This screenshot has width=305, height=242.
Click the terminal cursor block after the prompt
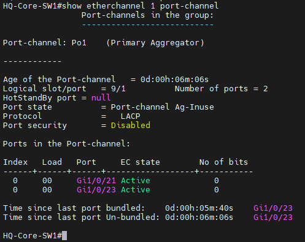[64, 235]
